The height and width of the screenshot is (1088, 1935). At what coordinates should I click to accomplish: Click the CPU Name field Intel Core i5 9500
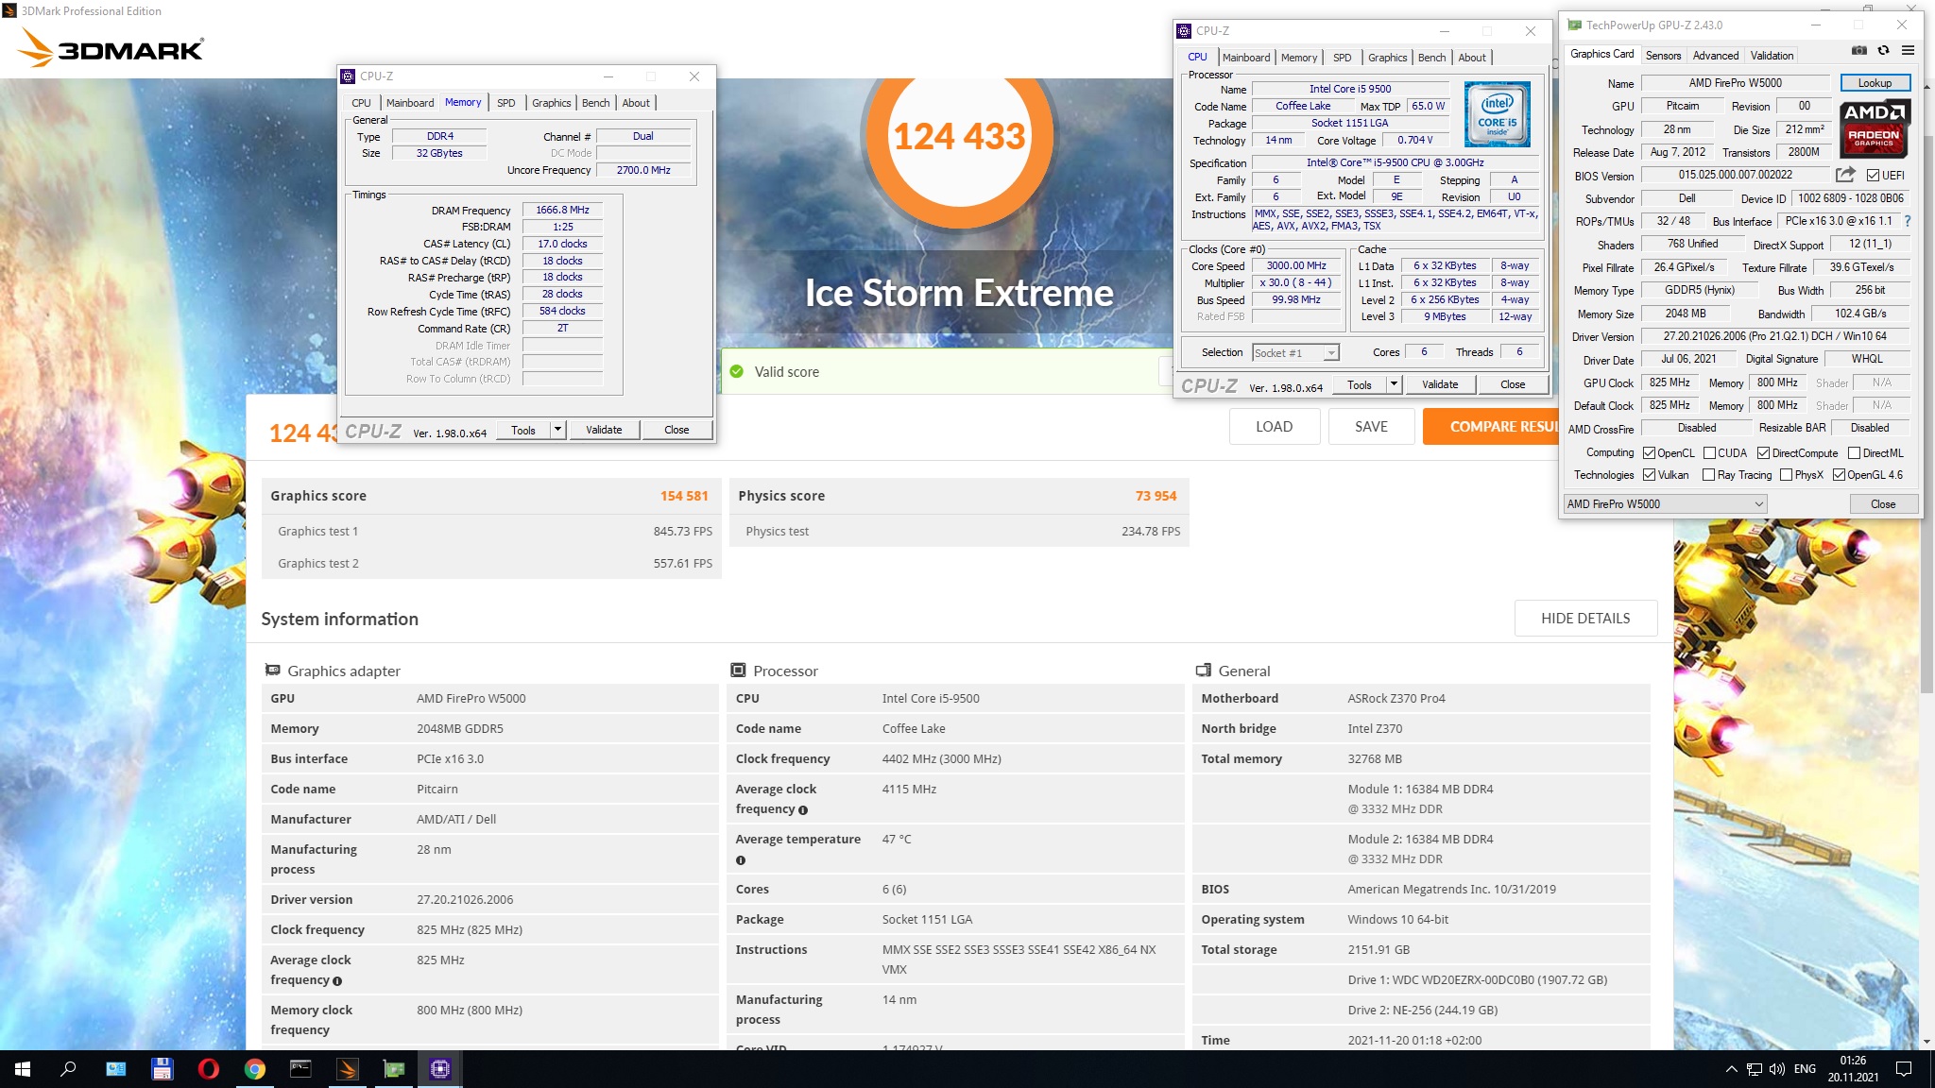1349,89
